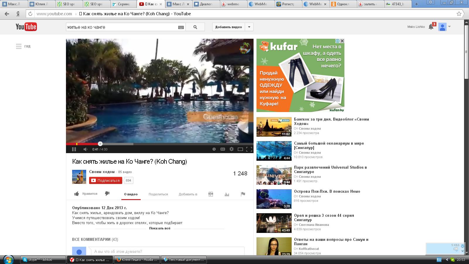Image resolution: width=469 pixels, height=264 pixels.
Task: Click the Нравится like label
Action: pos(90,194)
